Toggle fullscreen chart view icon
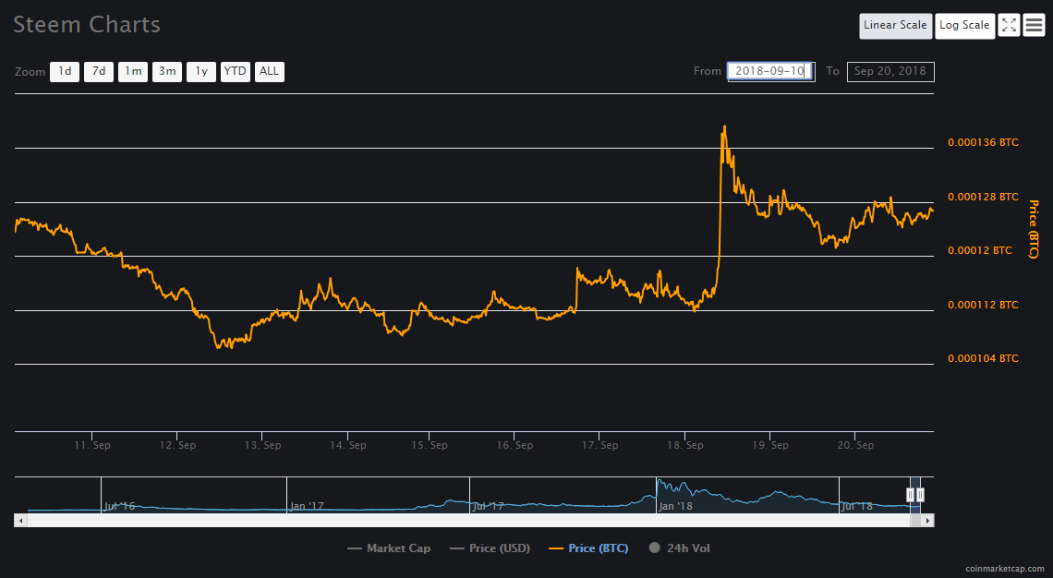Viewport: 1053px width, 578px height. pyautogui.click(x=1009, y=26)
